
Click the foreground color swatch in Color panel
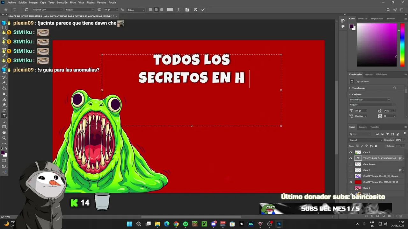351,26
